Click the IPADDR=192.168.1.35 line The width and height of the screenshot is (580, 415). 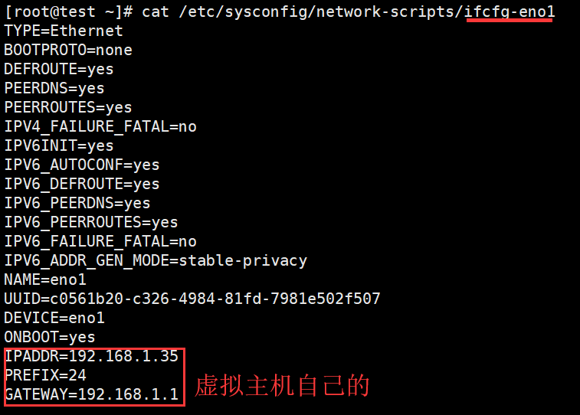(x=91, y=356)
